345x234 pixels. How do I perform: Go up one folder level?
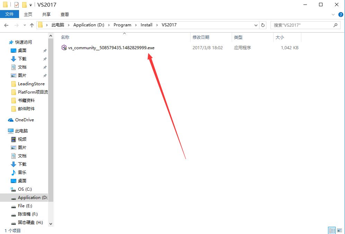point(32,25)
